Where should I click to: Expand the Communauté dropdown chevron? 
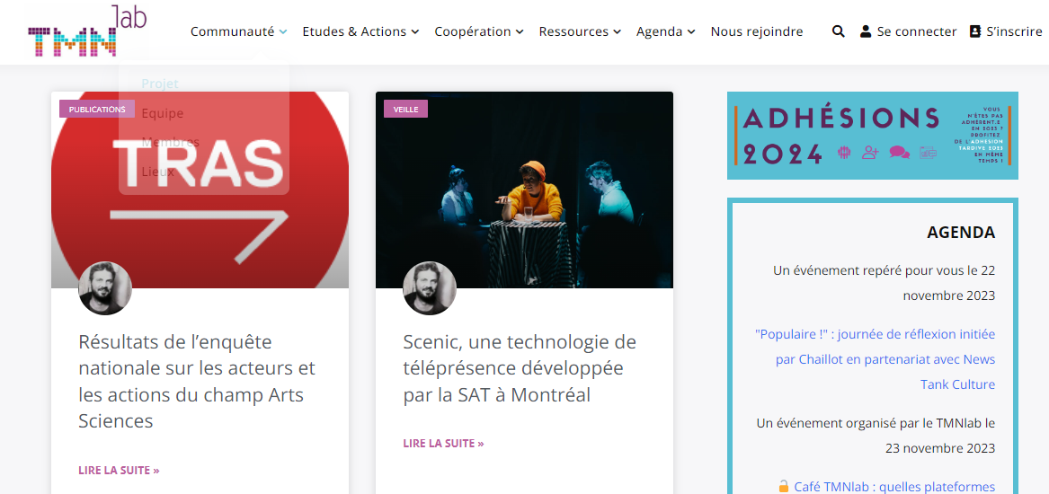pos(283,32)
